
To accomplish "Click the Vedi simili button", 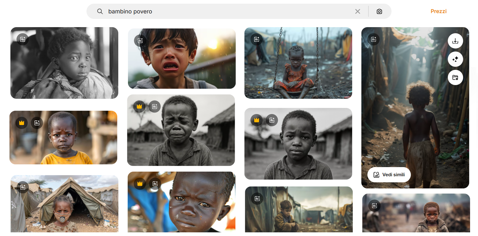I will (x=389, y=175).
